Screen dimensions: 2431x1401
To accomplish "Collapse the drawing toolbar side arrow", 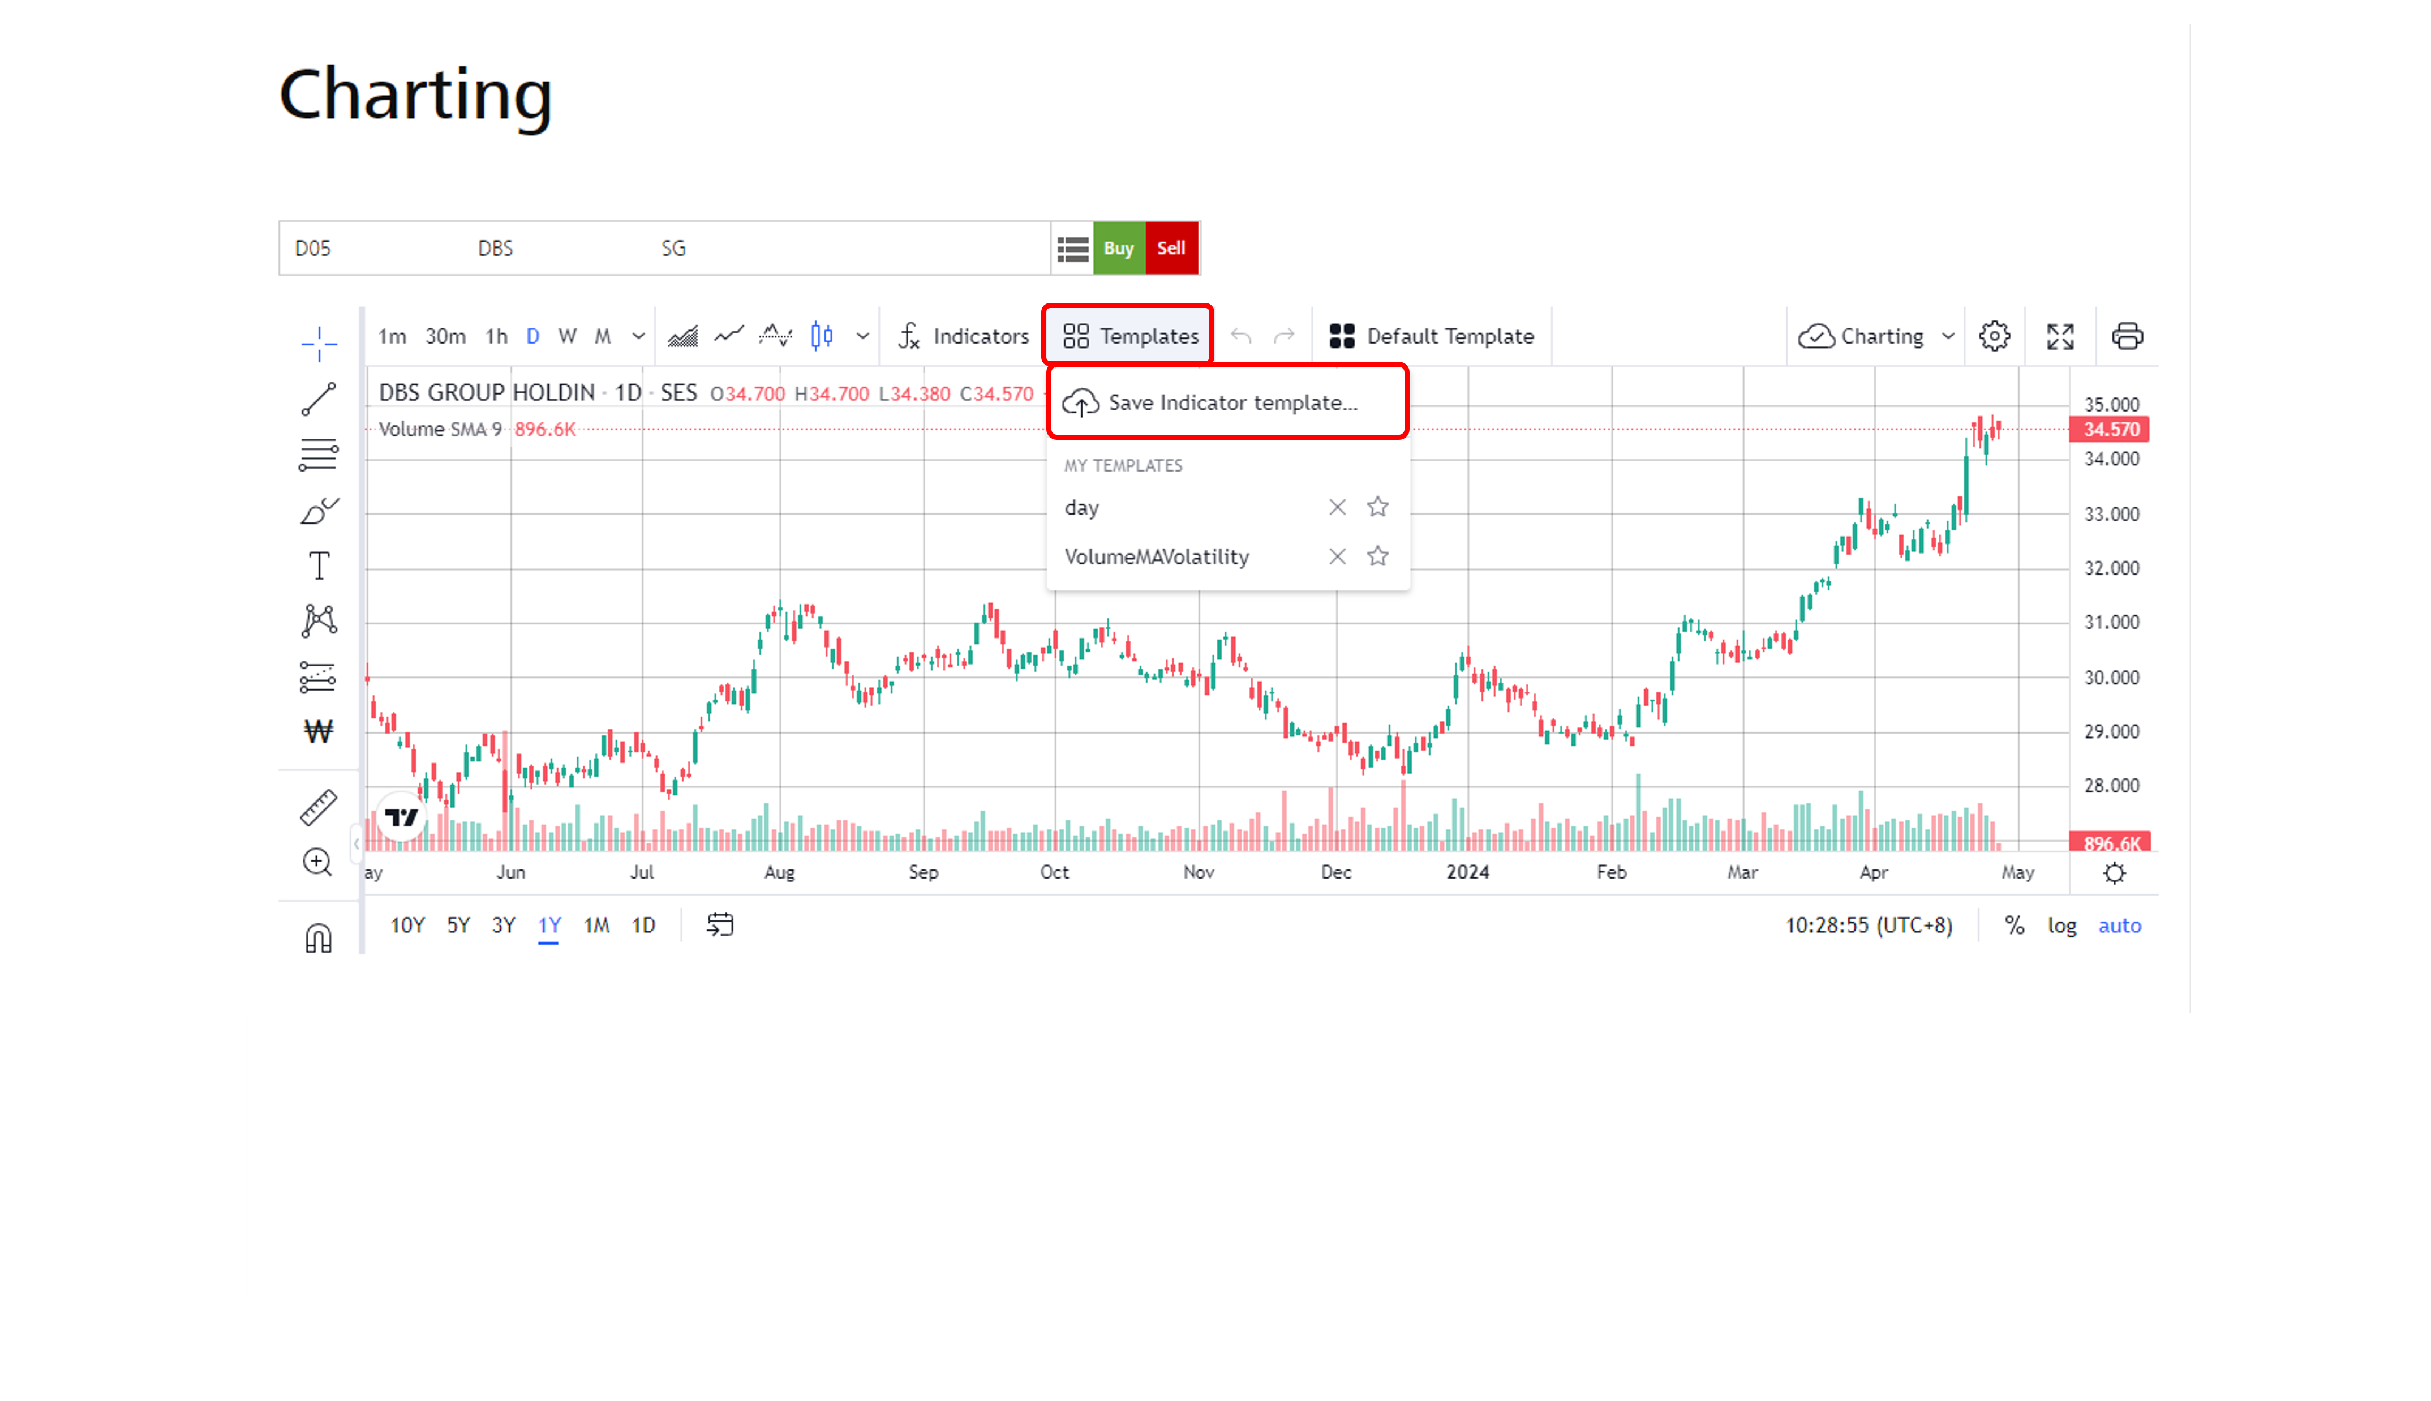I will [x=356, y=843].
